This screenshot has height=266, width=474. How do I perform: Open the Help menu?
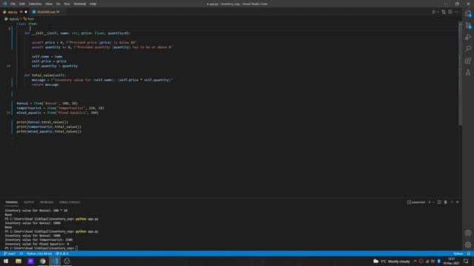pos(93,4)
